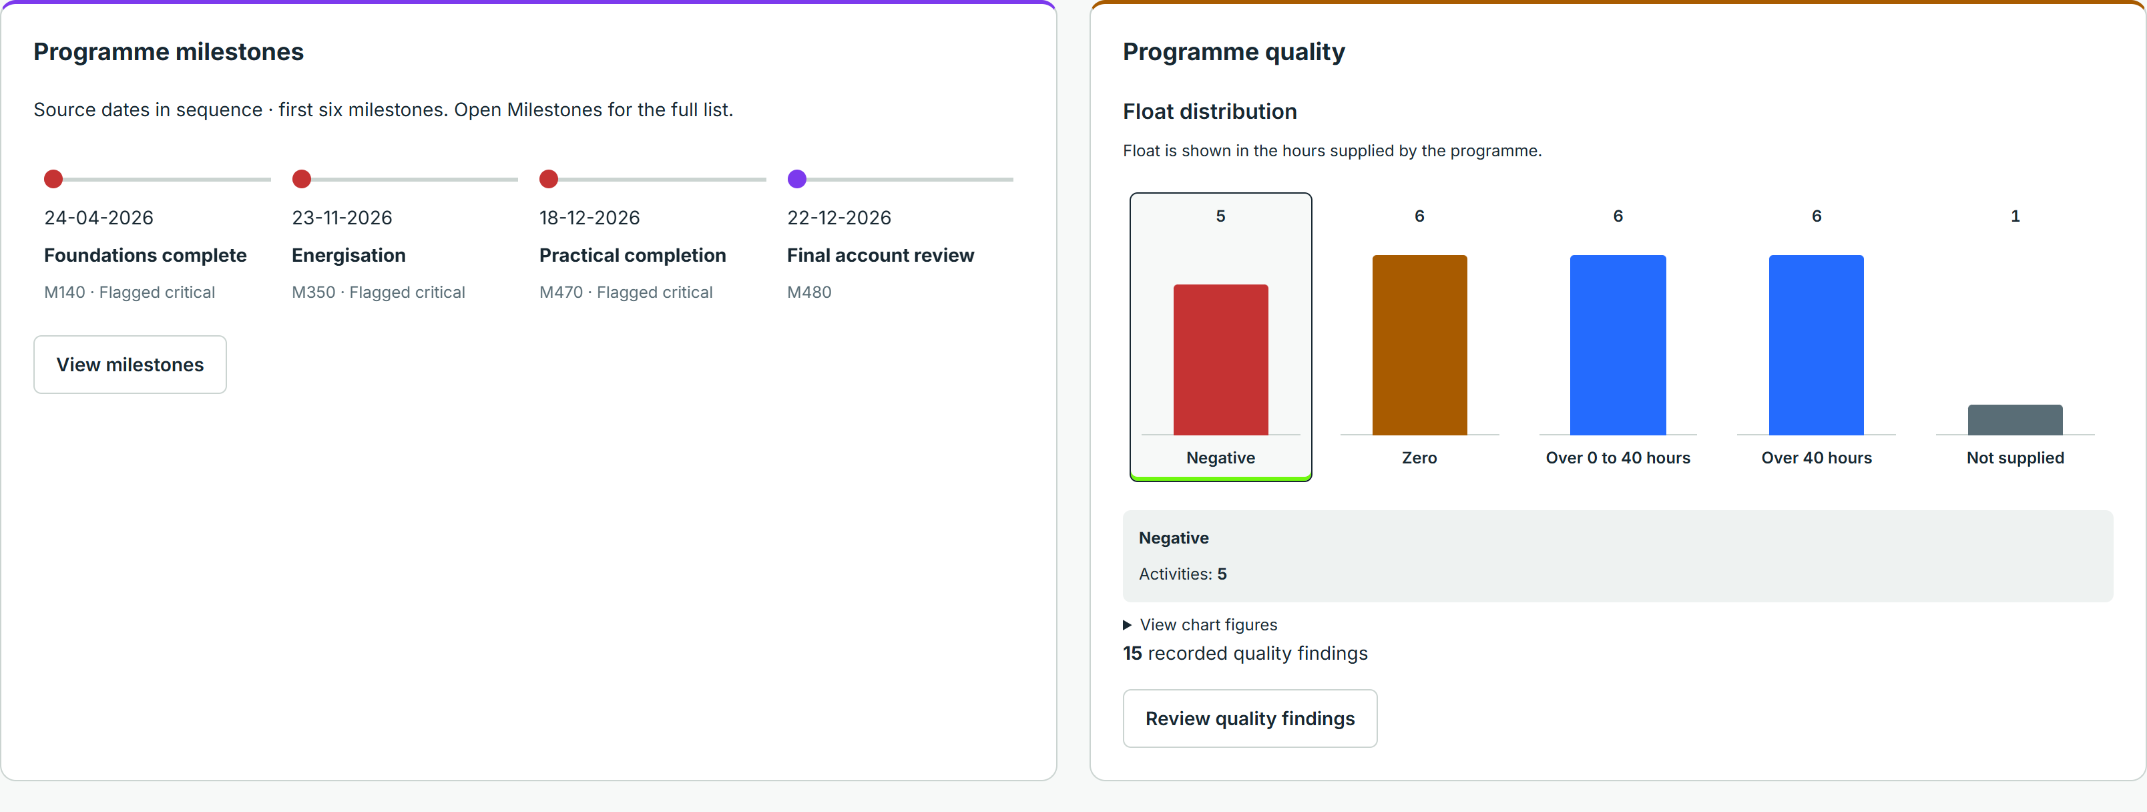Click M470 · Flagged critical label
Image resolution: width=2147 pixels, height=812 pixels.
626,292
